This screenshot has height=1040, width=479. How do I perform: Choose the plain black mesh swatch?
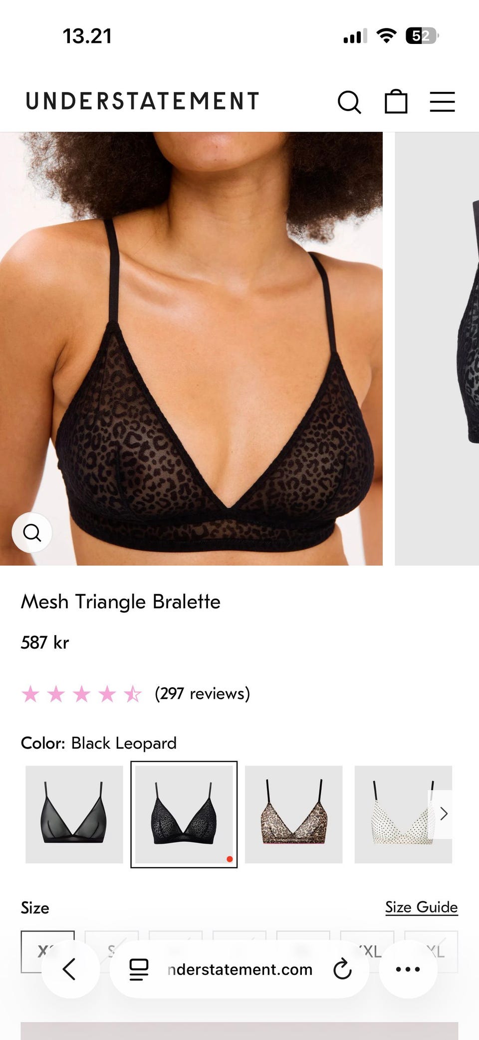click(x=74, y=815)
